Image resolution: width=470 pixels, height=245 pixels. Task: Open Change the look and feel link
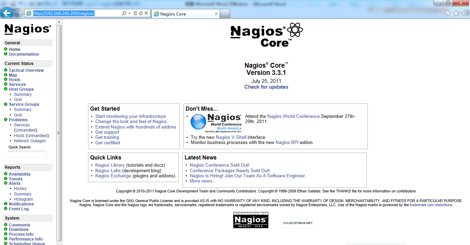[x=131, y=122]
